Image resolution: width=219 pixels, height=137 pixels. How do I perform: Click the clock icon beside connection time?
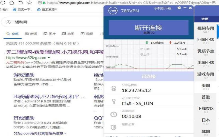click(114, 114)
